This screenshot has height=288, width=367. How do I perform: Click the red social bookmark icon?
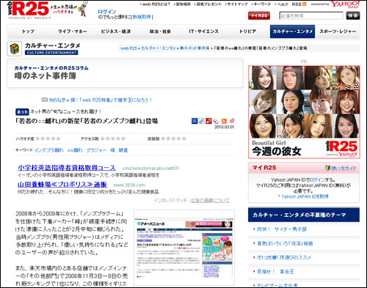point(208,121)
